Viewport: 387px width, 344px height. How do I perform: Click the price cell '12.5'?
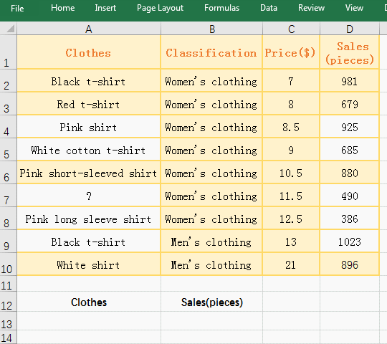291,219
